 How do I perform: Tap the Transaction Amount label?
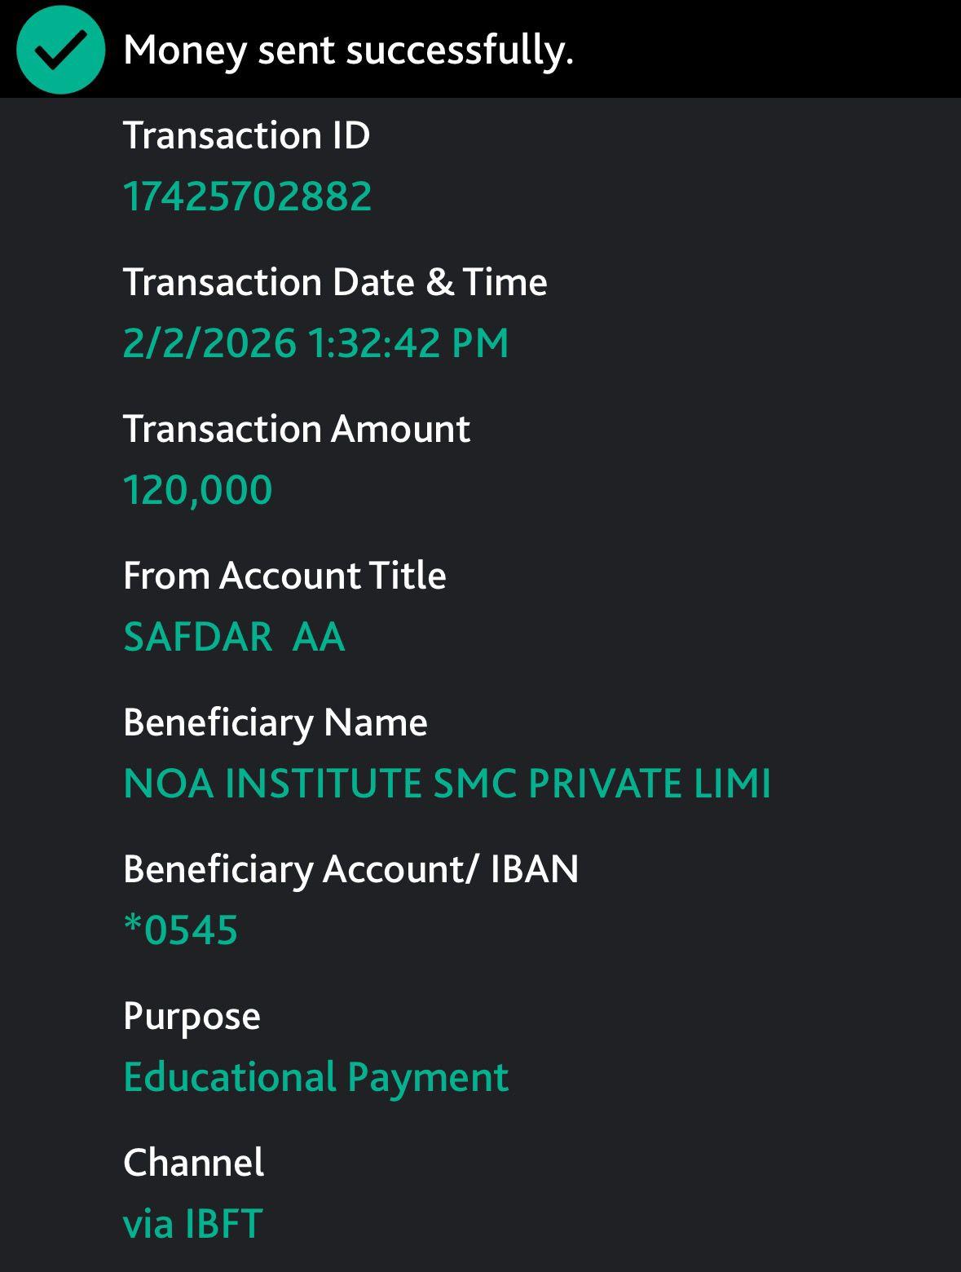(297, 429)
